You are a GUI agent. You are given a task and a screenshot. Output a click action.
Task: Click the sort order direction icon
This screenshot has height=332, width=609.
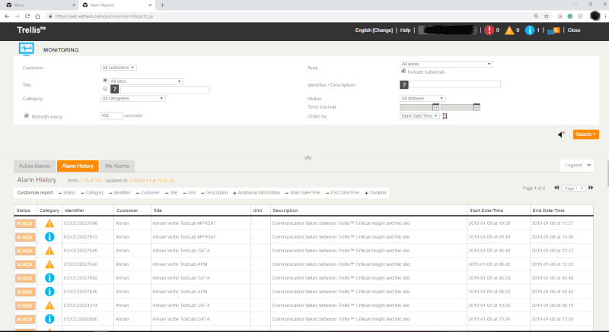pos(445,115)
